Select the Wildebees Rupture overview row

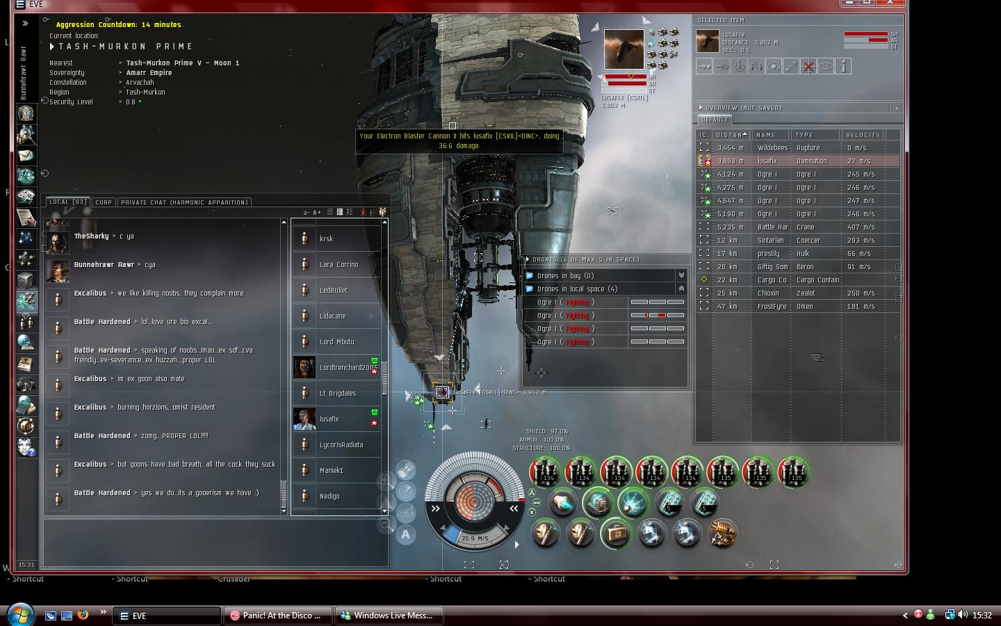[x=799, y=147]
